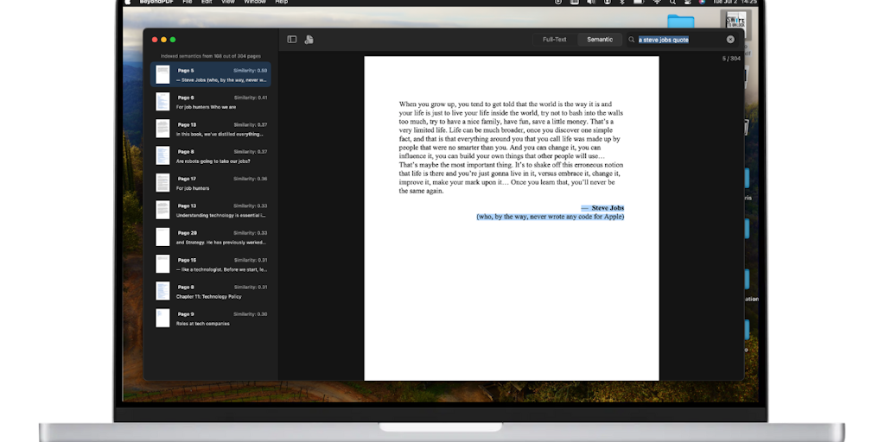This screenshot has width=885, height=442.
Task: Toggle the sidebar panel icon
Action: tap(292, 40)
